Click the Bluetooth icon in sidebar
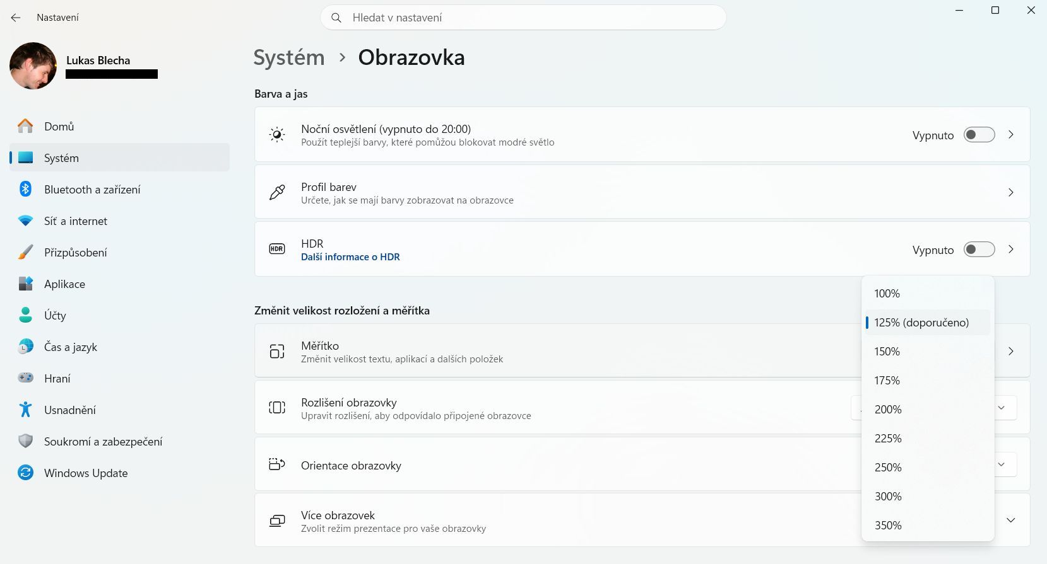Screen dimensions: 1047x564 [x=25, y=189]
